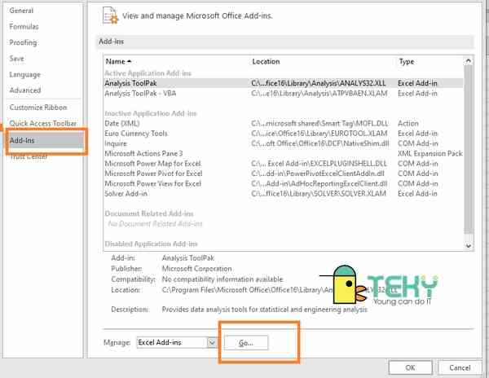Click the Location column header
Screen dimensions: 489x378
coord(266,61)
